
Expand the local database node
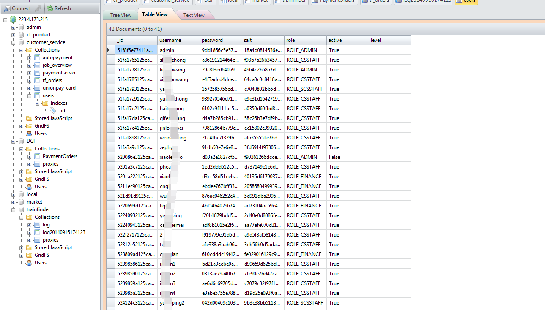point(13,194)
